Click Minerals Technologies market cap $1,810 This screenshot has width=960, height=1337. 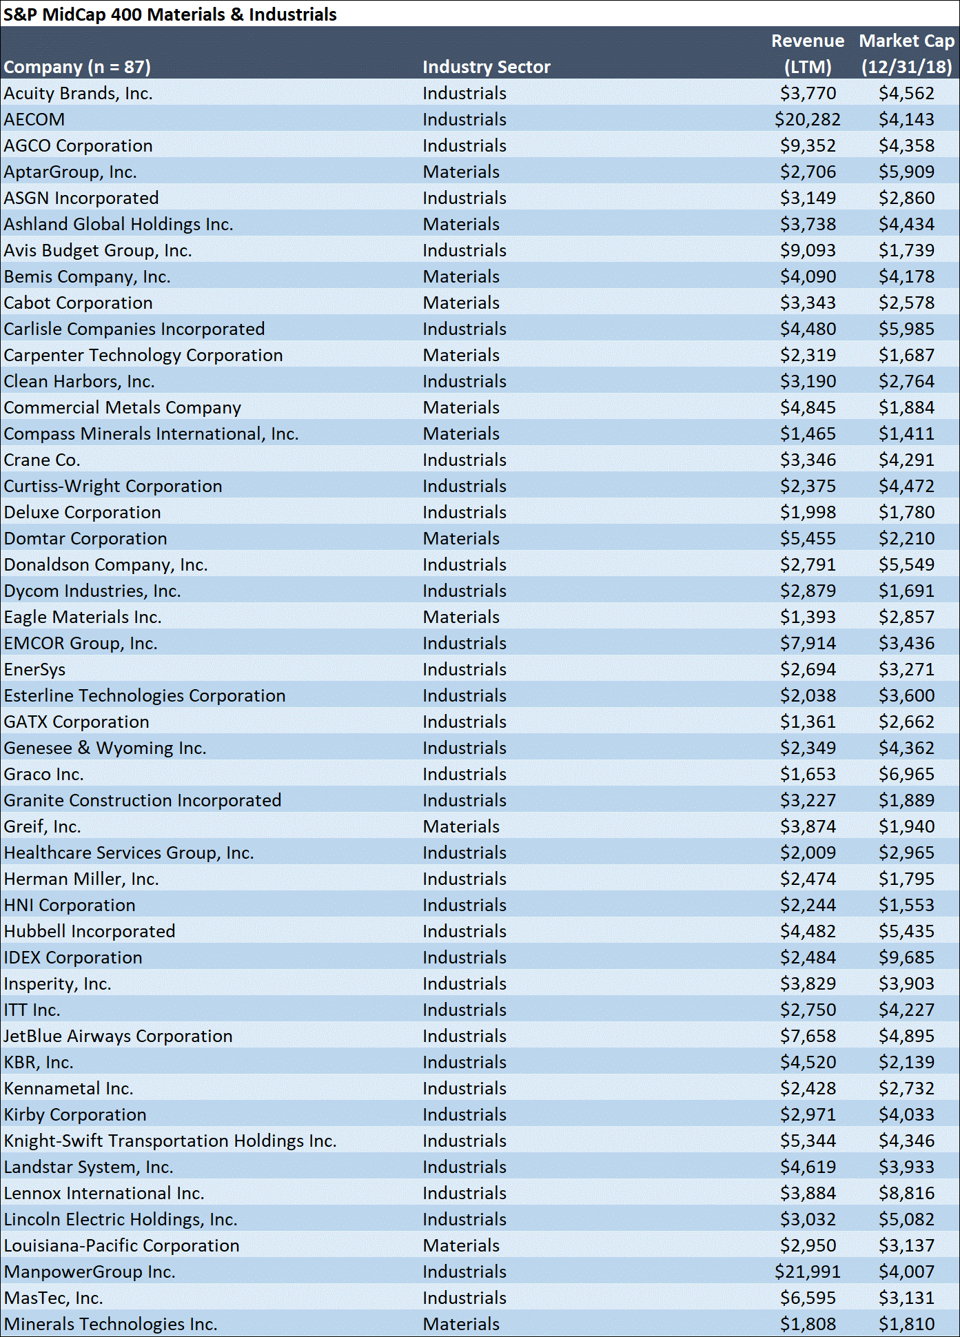pyautogui.click(x=907, y=1324)
